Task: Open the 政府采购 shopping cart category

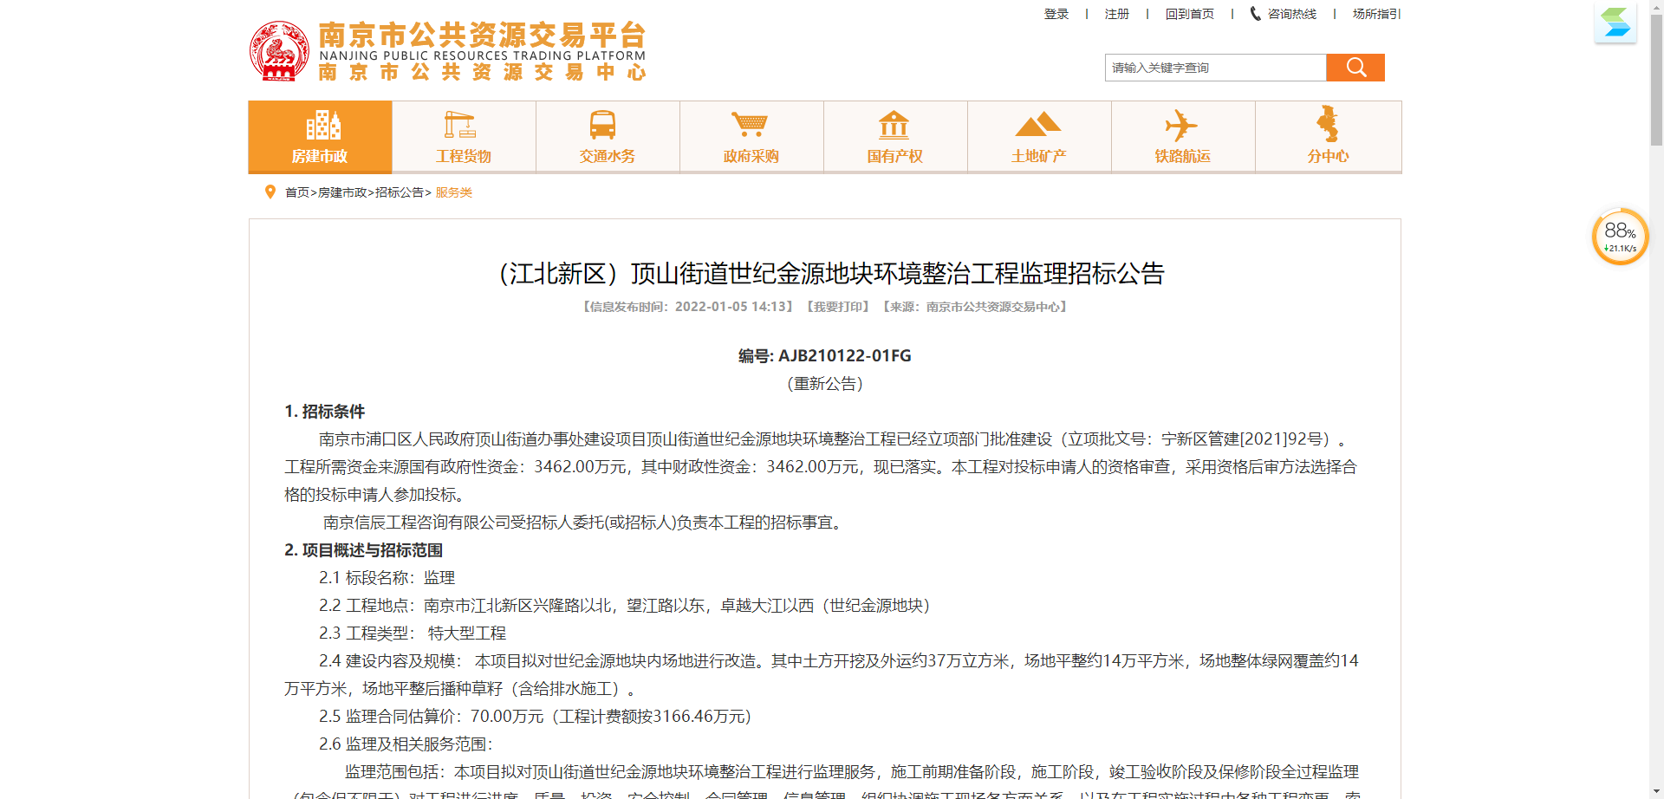Action: [x=751, y=137]
